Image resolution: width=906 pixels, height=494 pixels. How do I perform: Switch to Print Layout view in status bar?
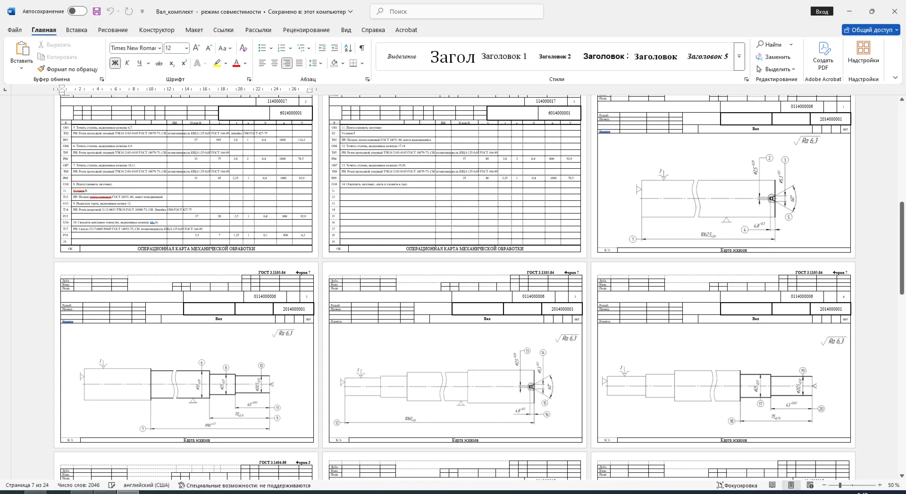click(x=791, y=485)
